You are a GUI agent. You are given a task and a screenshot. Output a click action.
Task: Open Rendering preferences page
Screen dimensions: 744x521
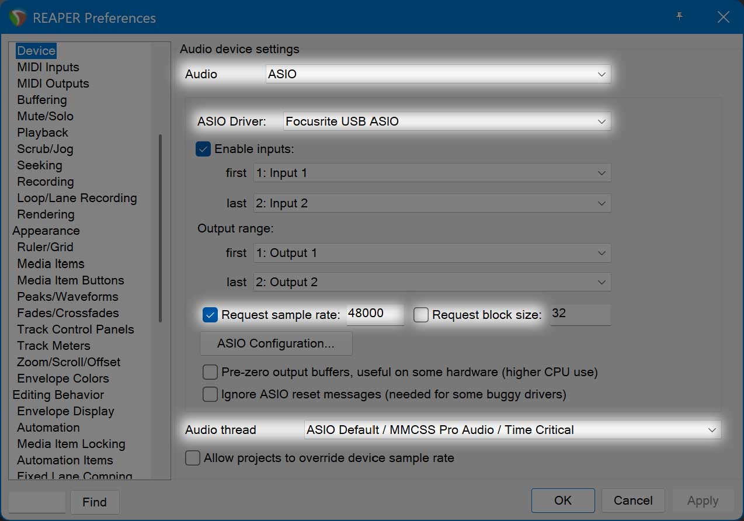tap(46, 214)
